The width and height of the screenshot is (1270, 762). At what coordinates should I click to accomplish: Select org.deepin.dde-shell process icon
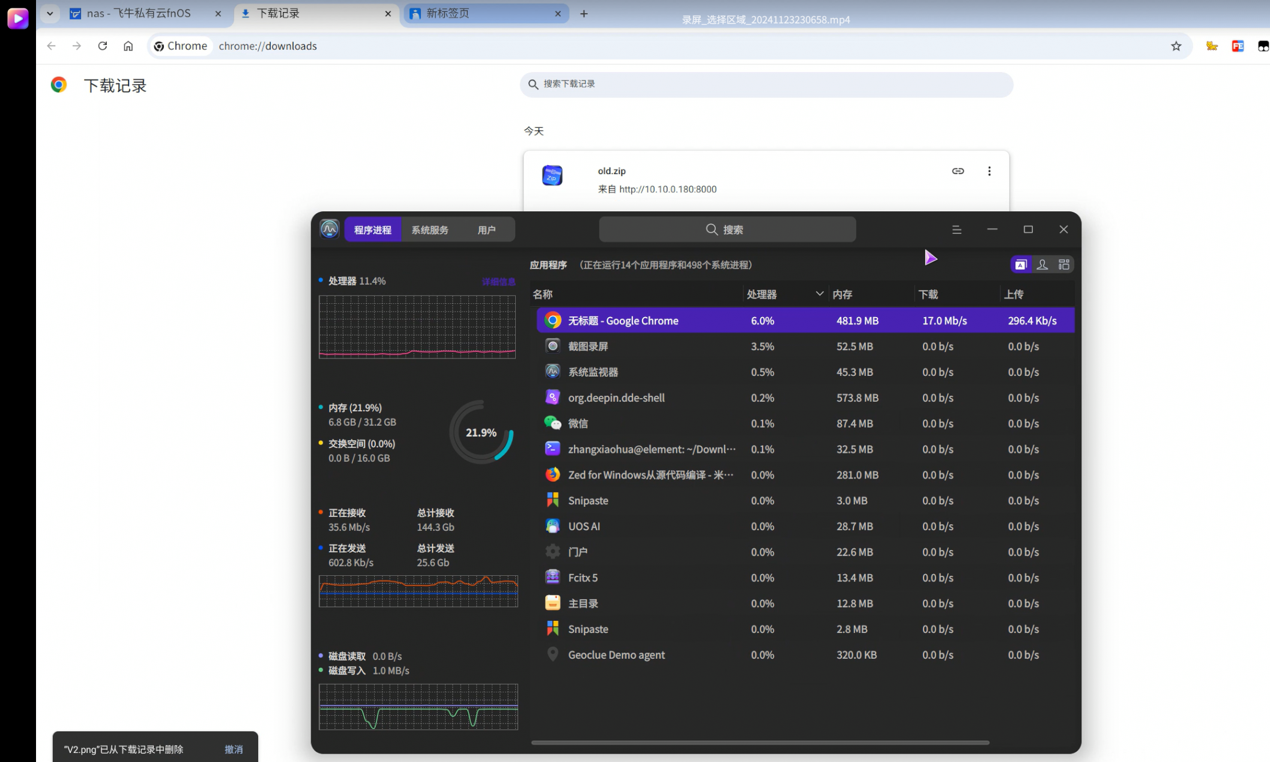(552, 398)
